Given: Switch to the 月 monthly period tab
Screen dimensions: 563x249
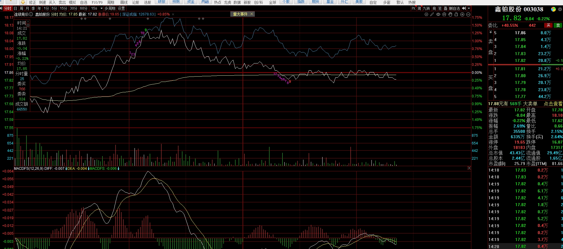Looking at the screenshot, I should [27, 8].
